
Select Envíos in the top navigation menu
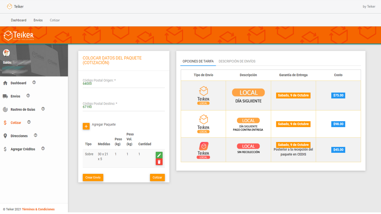point(38,20)
